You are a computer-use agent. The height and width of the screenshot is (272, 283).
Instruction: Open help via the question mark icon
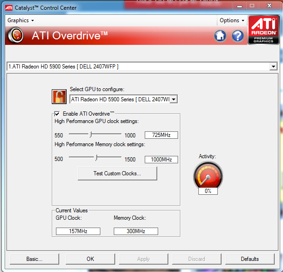[x=238, y=36]
